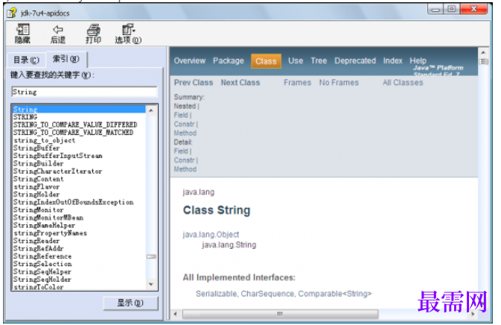Switch to the 索引 (Index) tab
The image size is (501, 325).
[x=66, y=59]
